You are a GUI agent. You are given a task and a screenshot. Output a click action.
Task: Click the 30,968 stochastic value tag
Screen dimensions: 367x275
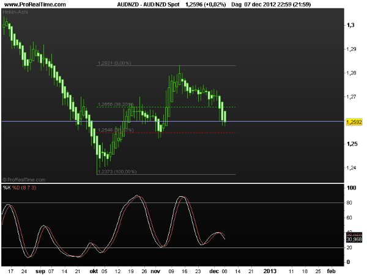354,239
